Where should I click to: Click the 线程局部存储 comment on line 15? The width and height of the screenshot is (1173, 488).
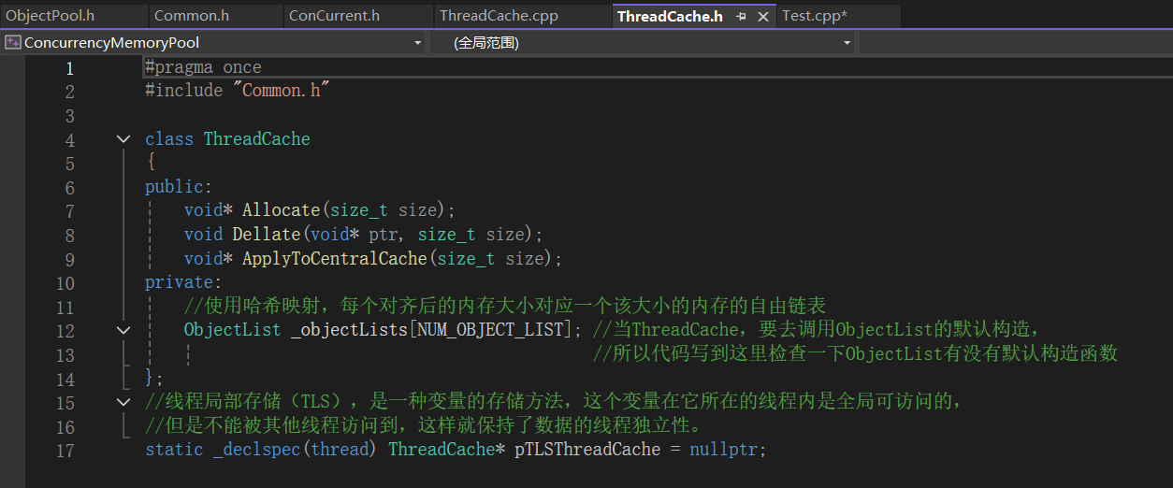click(x=554, y=402)
